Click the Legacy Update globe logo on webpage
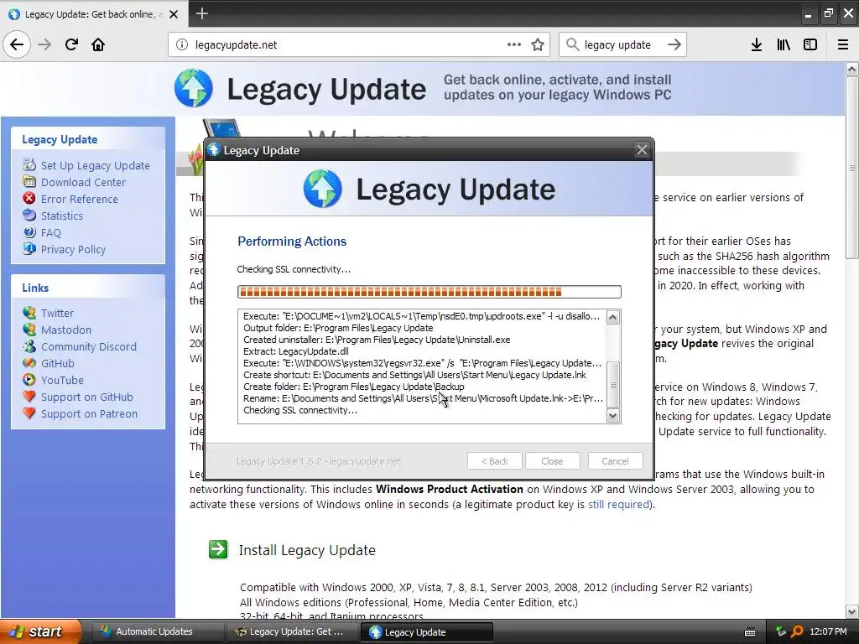The width and height of the screenshot is (859, 644). tap(194, 88)
